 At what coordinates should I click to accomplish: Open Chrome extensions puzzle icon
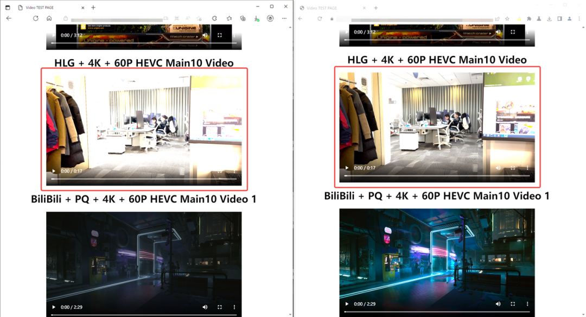click(529, 18)
